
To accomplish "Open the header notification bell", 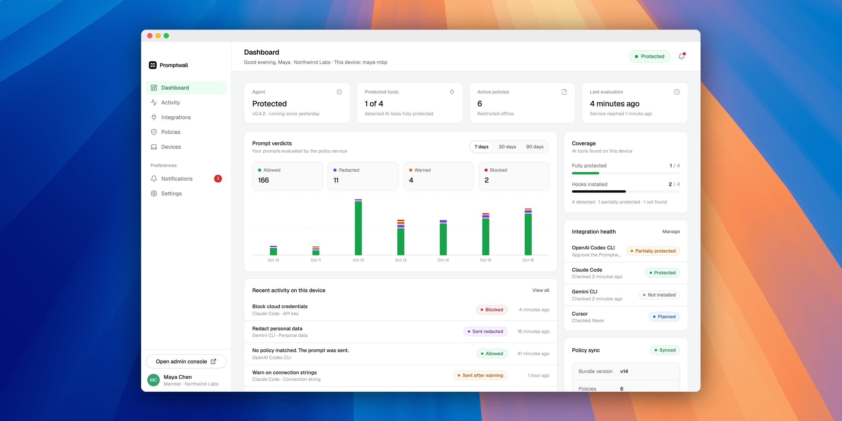I will click(x=681, y=56).
